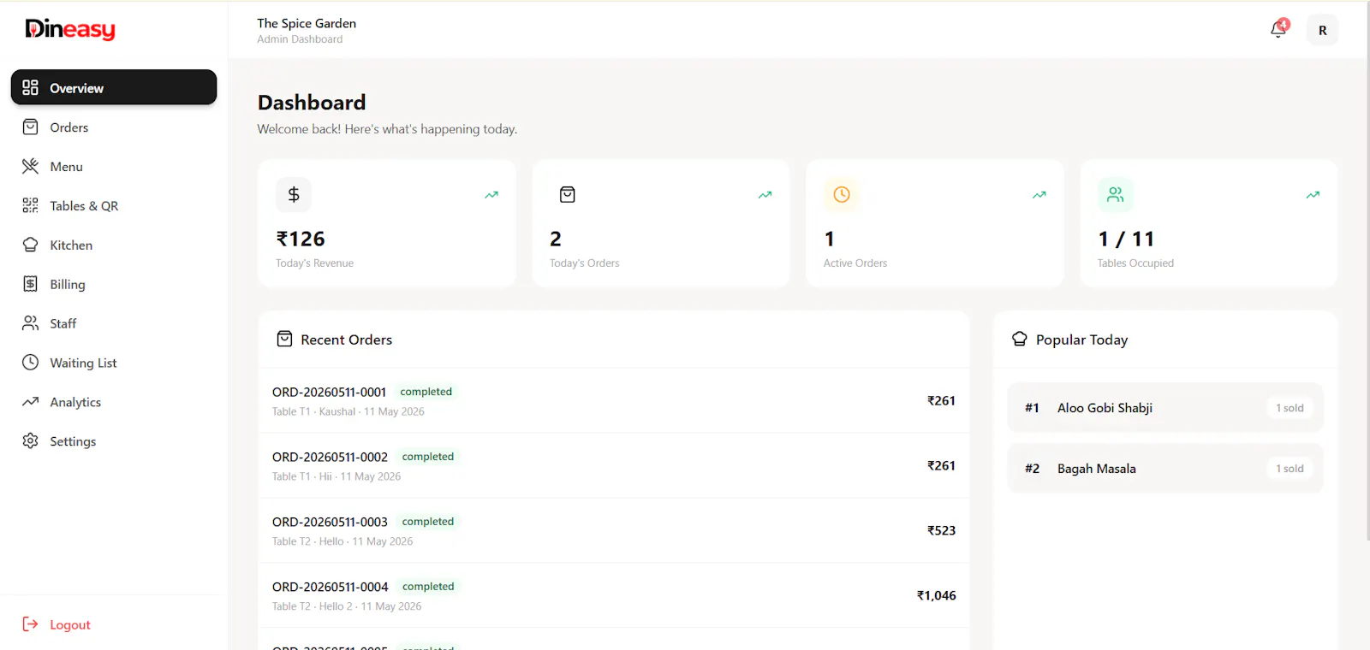This screenshot has height=650, width=1370.
Task: Click completed badge on order 0001
Action: 426,392
